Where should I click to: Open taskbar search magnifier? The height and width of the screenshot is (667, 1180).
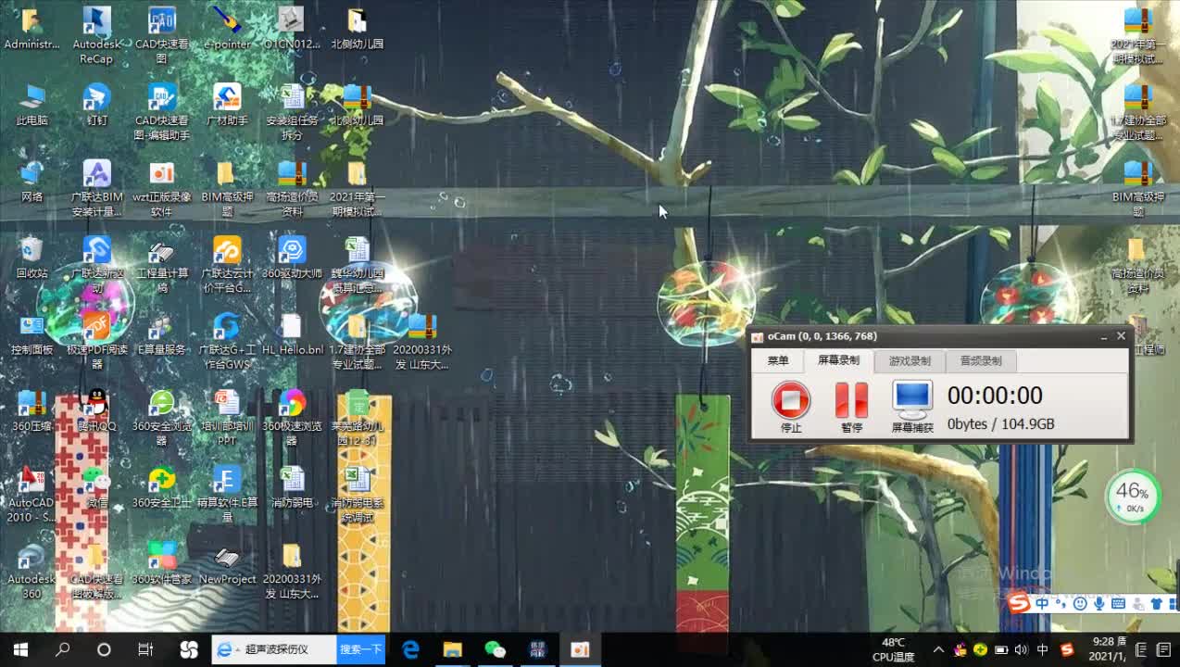(x=62, y=649)
